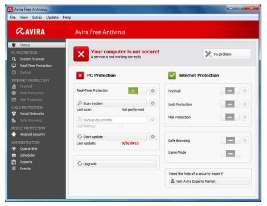Click the red last update date 9/8/2013

click(130, 143)
